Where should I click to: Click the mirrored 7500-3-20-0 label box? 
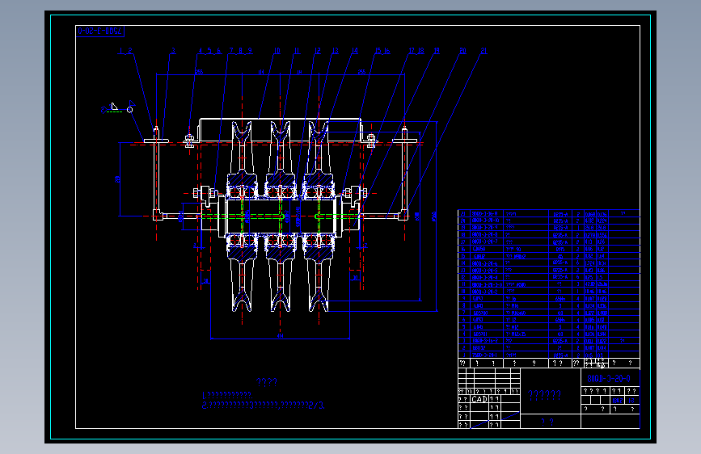click(100, 31)
